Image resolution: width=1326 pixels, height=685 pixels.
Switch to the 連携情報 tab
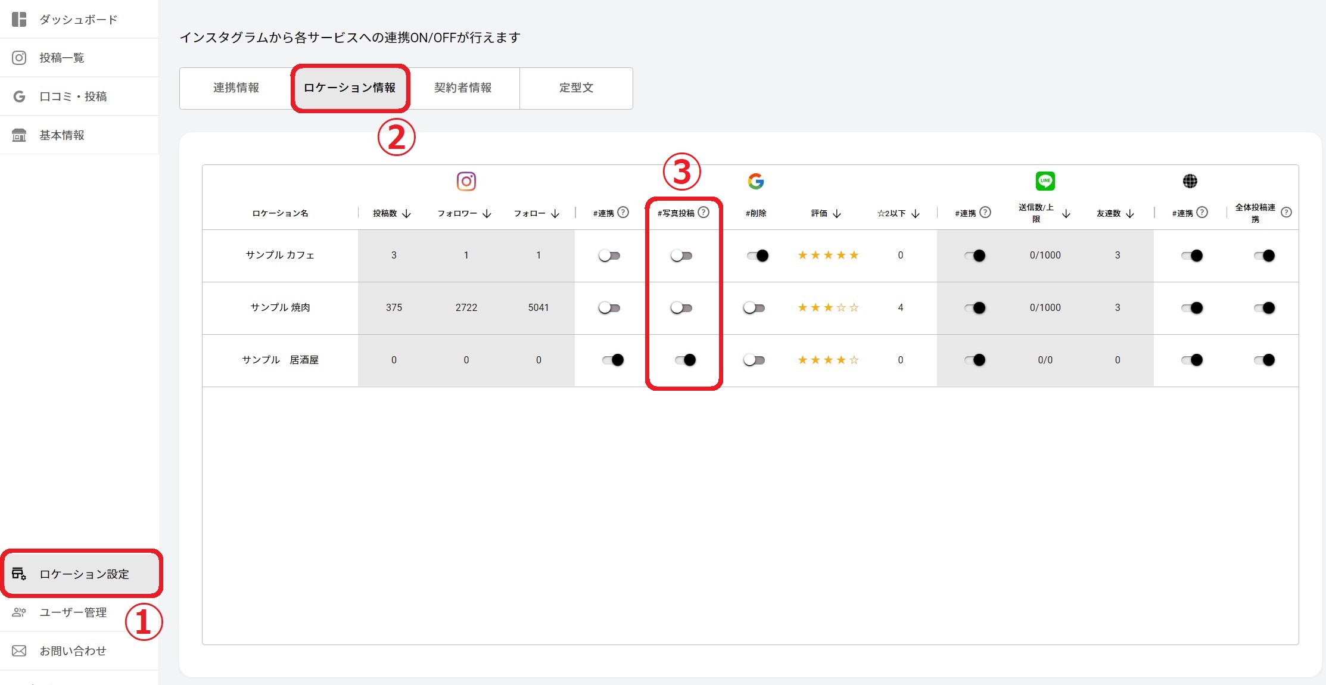coord(236,88)
